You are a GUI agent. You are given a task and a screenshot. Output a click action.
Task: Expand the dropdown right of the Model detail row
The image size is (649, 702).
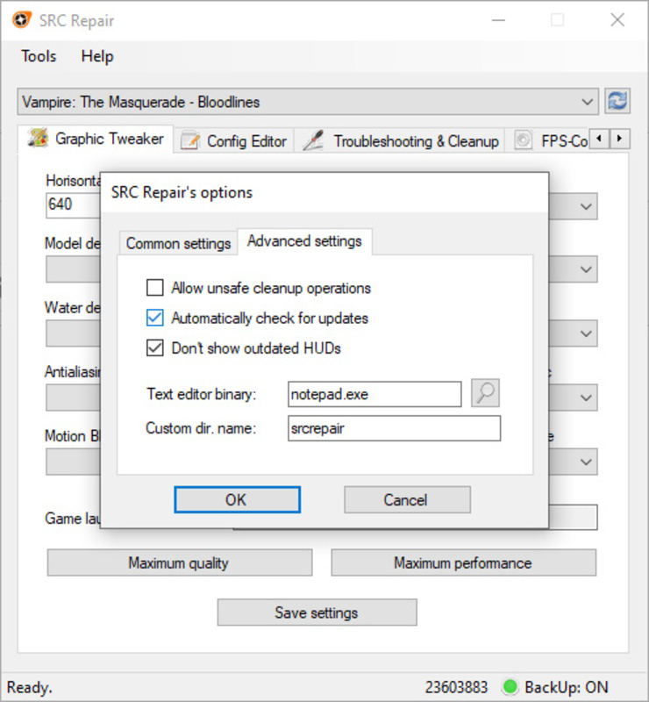[x=586, y=269]
